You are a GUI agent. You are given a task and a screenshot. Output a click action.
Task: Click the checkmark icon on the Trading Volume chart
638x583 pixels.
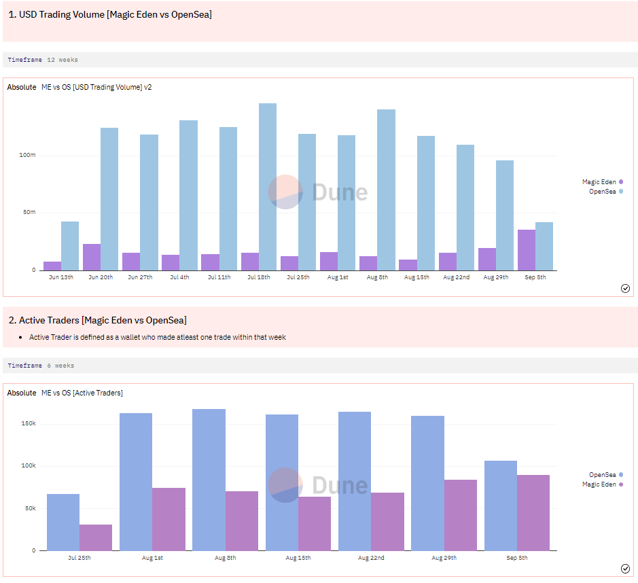point(625,289)
